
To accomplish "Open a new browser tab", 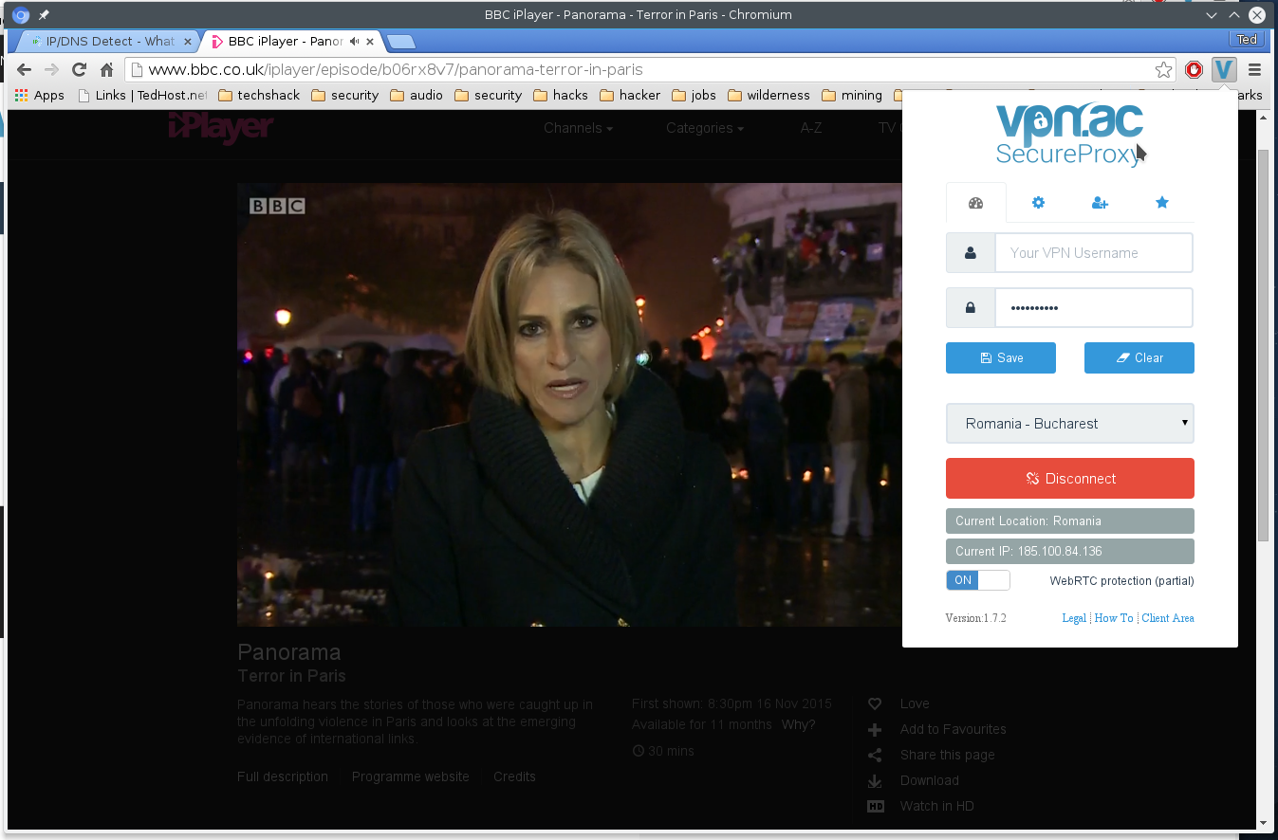I will [401, 42].
